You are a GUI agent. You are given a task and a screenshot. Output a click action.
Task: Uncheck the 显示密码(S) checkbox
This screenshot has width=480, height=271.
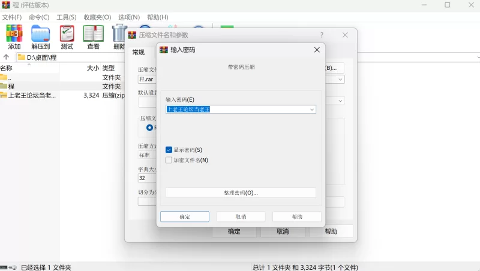tap(169, 150)
